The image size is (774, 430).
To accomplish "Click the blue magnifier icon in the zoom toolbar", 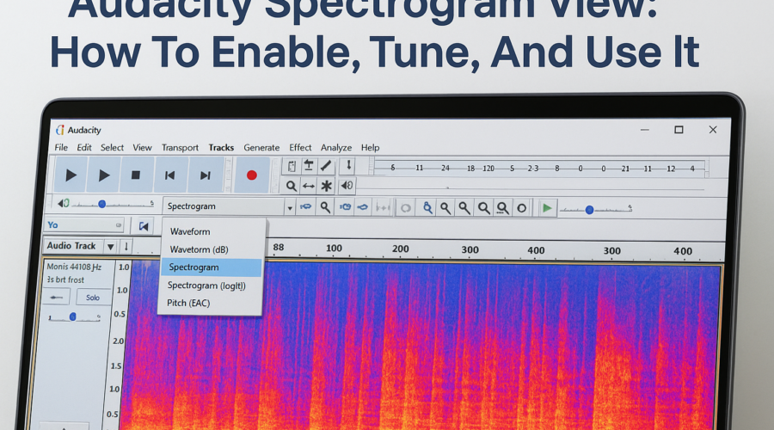I will tap(427, 208).
